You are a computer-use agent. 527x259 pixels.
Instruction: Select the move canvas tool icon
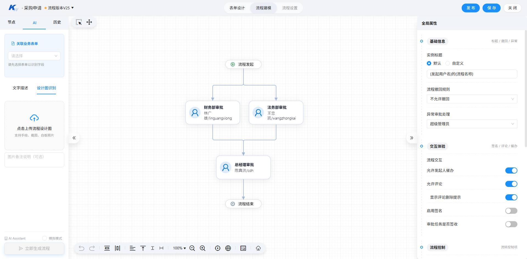tap(89, 22)
